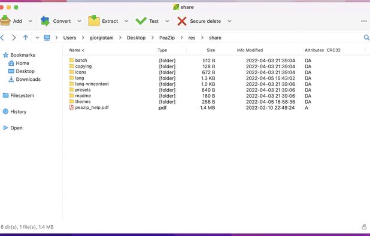Screen dimensions: 370x236
Task: Open the path history dropdown chevron
Action: pyautogui.click(x=37, y=38)
